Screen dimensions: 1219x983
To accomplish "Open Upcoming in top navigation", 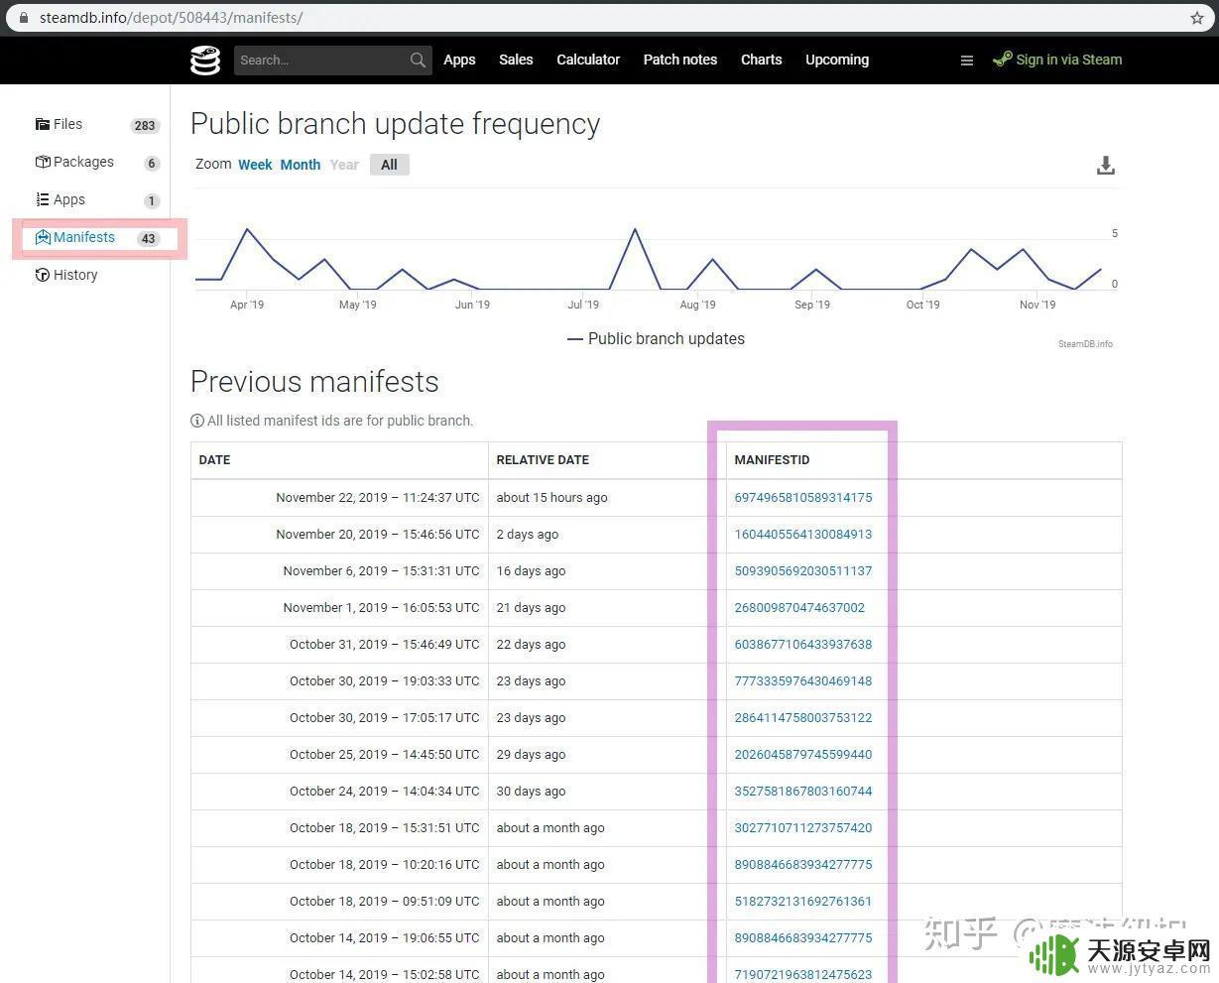I will (x=837, y=60).
